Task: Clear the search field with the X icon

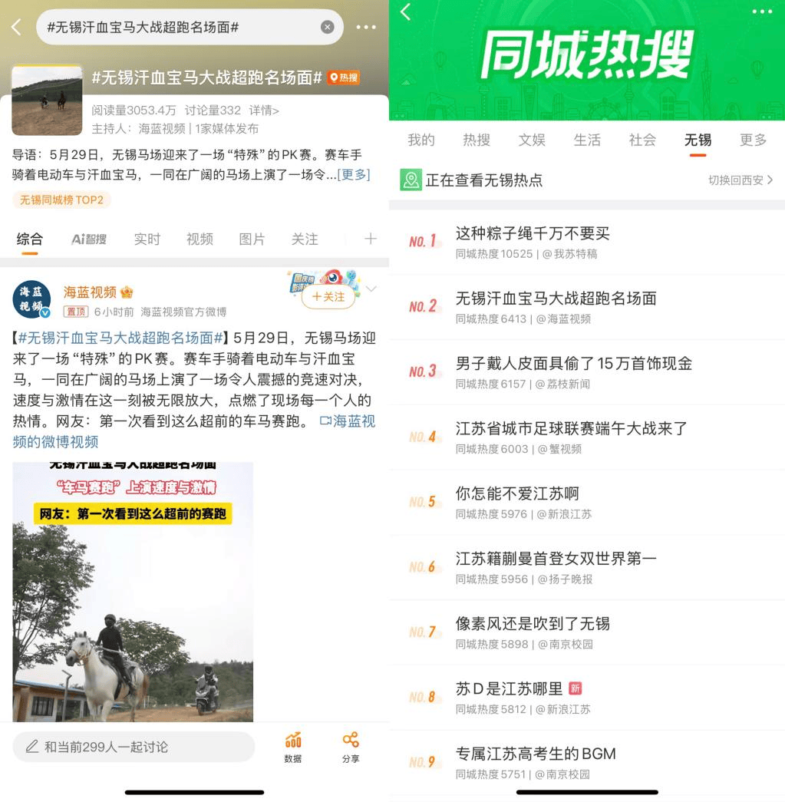Action: coord(328,27)
